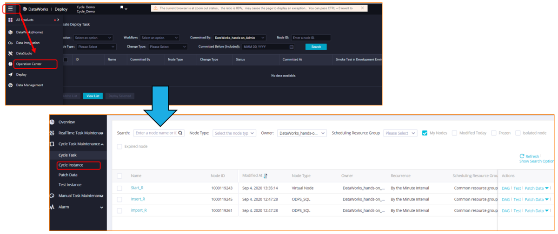
Task: Check the deploy table header checkbox
Action: 66,59
